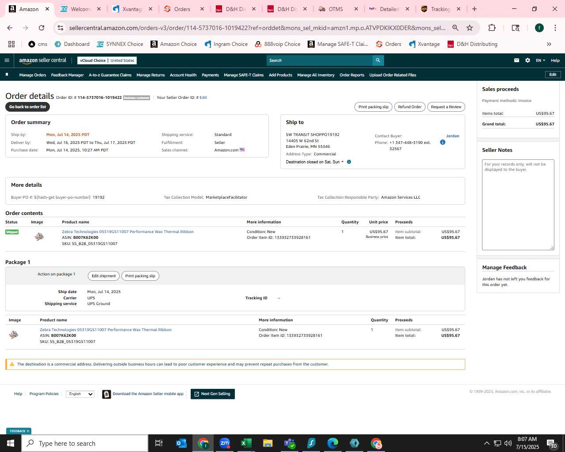Open the Seller Central hamburger menu
565x452 pixels.
[x=7, y=60]
